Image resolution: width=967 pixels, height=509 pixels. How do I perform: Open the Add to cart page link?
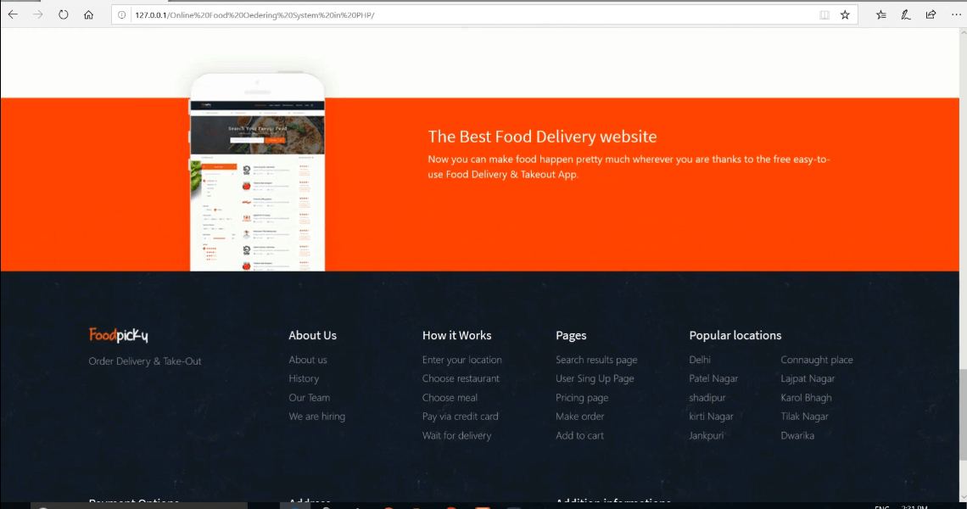579,435
